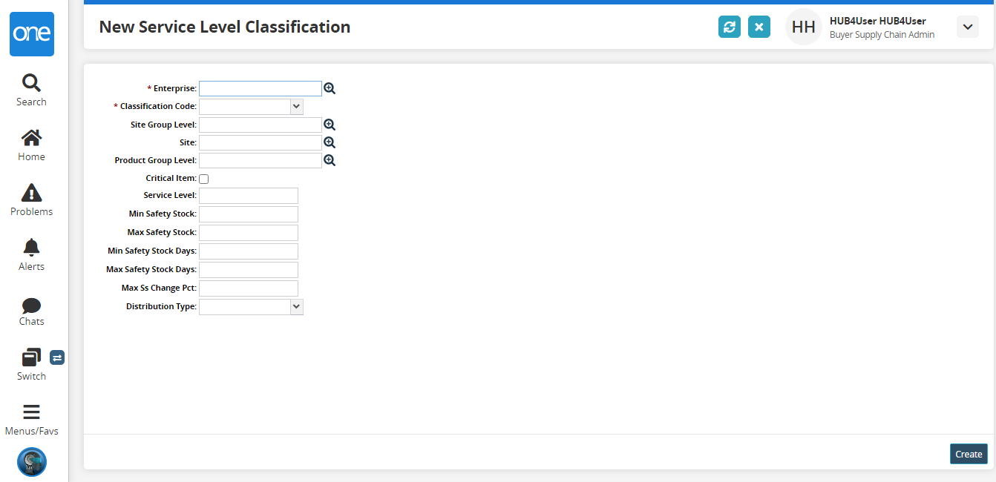This screenshot has width=996, height=482.
Task: Click the HUB4User HUB4User name
Action: click(877, 21)
